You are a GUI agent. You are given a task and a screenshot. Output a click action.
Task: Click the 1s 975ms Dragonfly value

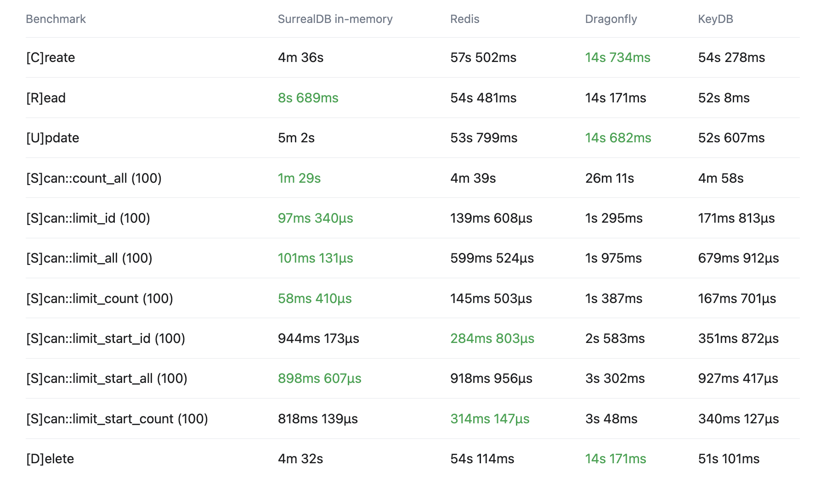(613, 258)
